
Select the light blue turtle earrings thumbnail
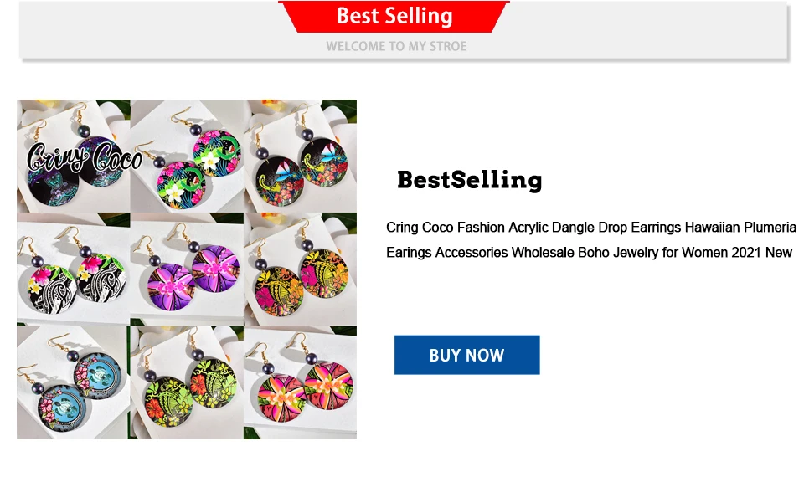pyautogui.click(x=74, y=382)
